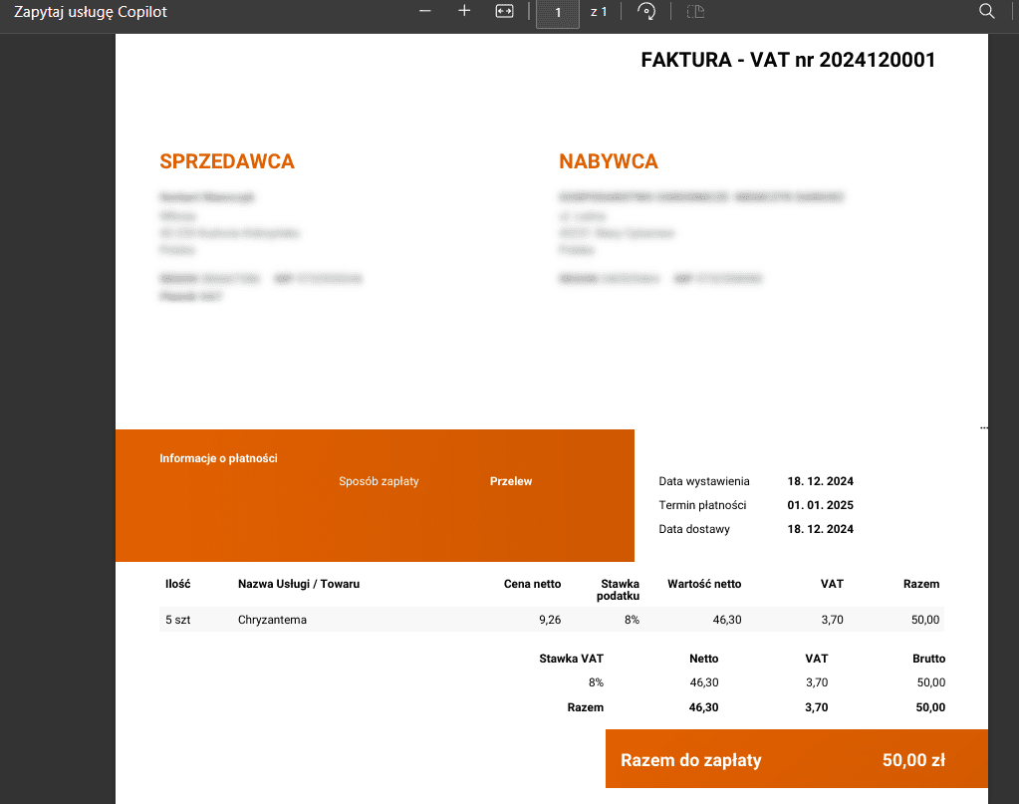Open the PDF search tool
The width and height of the screenshot is (1019, 804).
pos(987,12)
